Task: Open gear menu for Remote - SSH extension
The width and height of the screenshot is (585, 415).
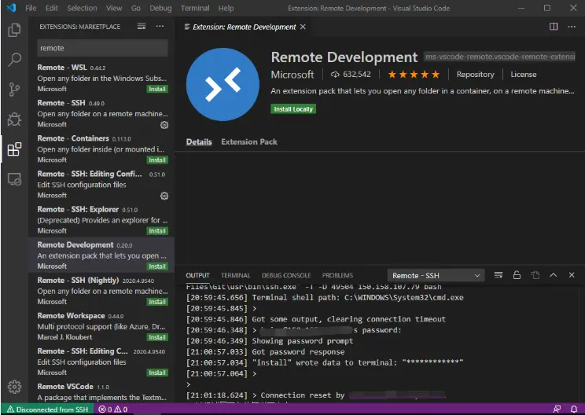Action: click(x=164, y=124)
